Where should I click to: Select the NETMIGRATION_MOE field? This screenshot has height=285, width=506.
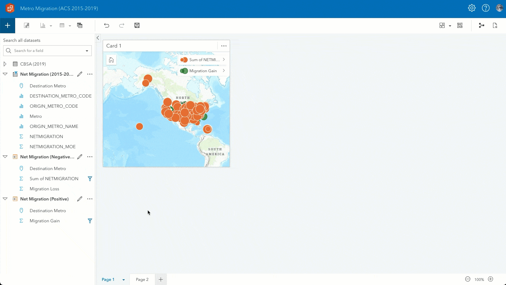(52, 147)
